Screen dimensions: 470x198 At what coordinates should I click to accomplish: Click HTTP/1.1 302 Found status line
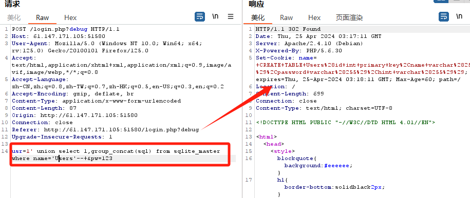[288, 29]
